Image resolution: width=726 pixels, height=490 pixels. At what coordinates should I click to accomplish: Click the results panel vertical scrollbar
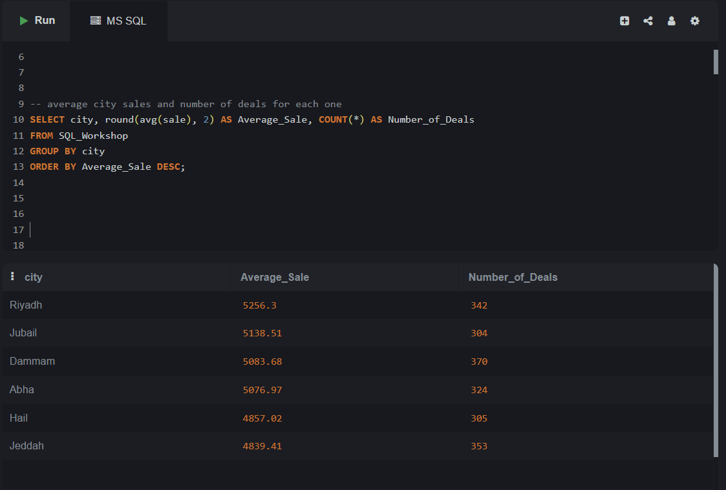[x=716, y=361]
